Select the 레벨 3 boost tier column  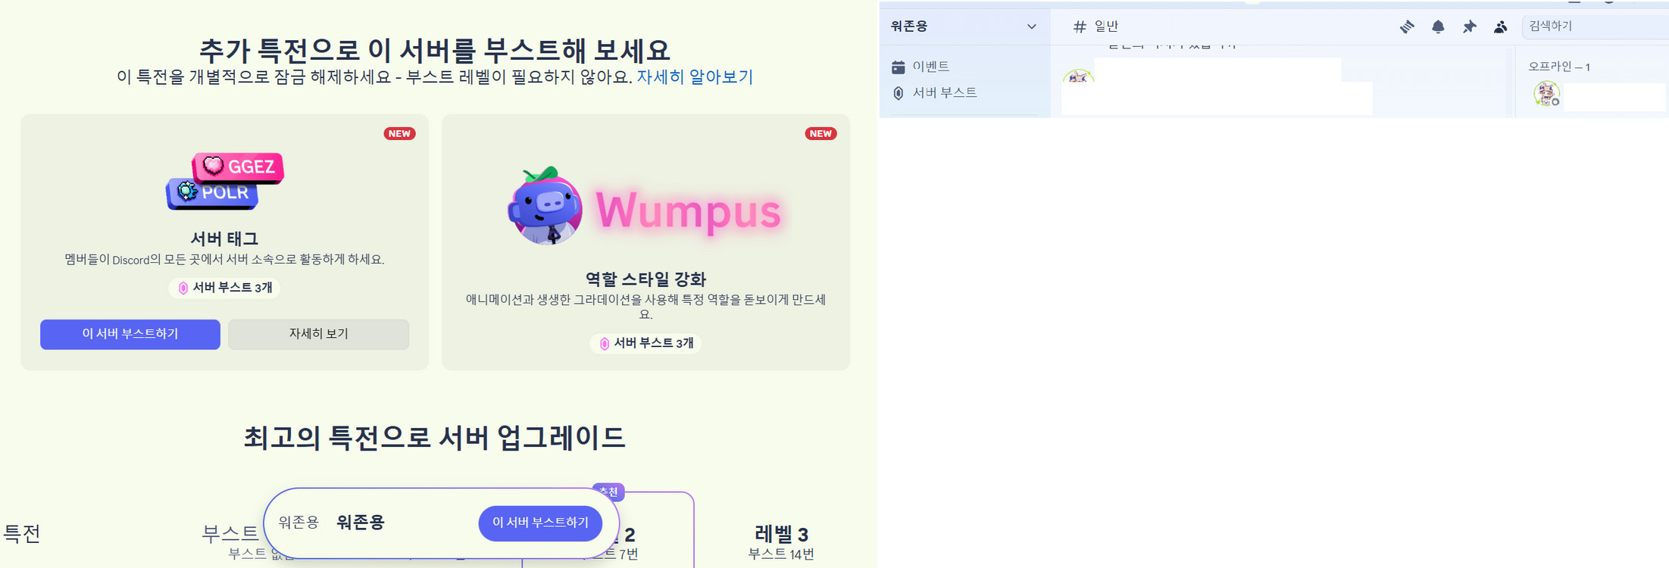pos(781,541)
